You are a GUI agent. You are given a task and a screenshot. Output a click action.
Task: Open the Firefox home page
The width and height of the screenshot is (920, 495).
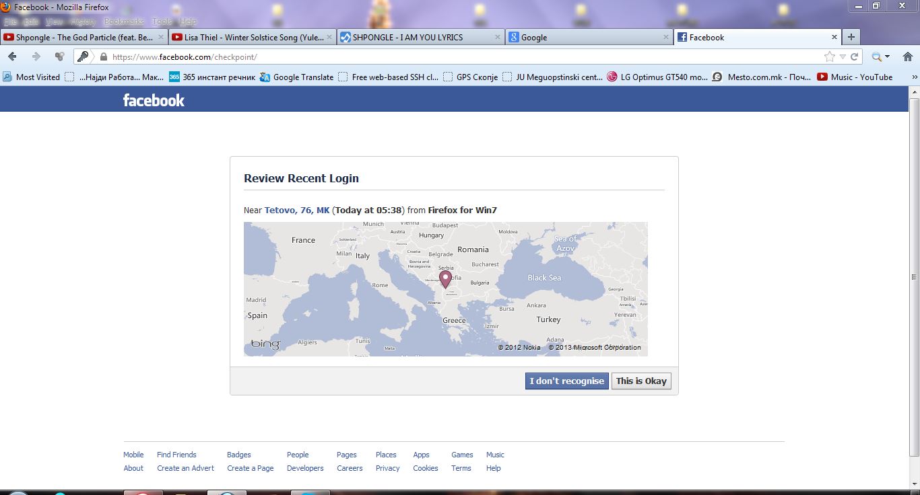click(x=907, y=56)
